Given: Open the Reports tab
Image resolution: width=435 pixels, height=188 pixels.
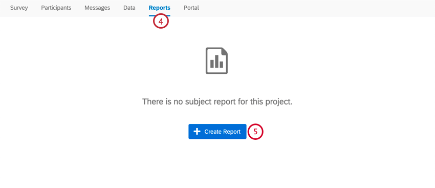Looking at the screenshot, I should (x=160, y=8).
